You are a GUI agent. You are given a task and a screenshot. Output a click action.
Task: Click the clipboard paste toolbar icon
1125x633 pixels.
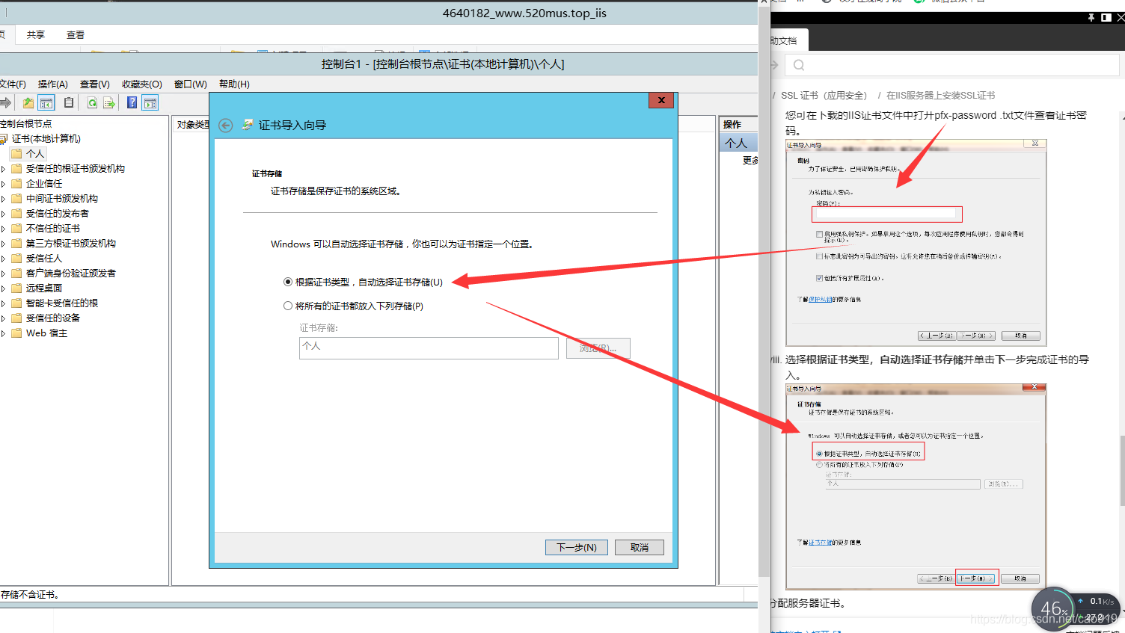pos(69,103)
